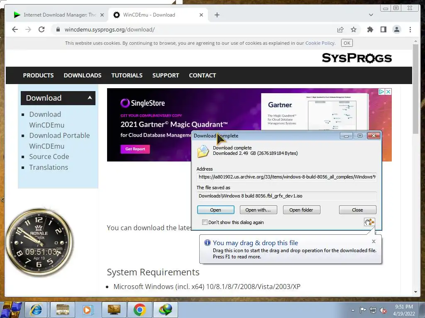This screenshot has width=425, height=318.
Task: Go back to previous page in Chrome
Action: pyautogui.click(x=15, y=29)
